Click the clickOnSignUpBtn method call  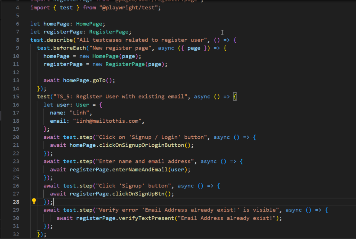(145, 194)
